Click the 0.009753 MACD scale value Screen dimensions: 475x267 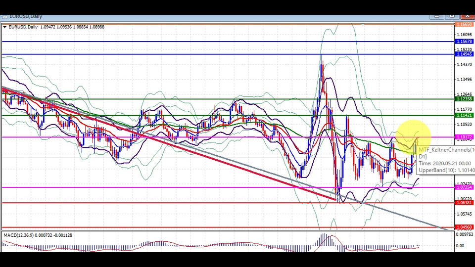click(x=464, y=234)
